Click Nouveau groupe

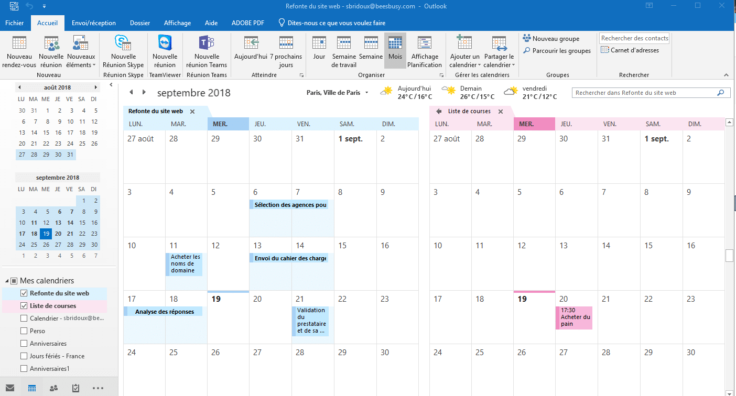click(x=551, y=39)
